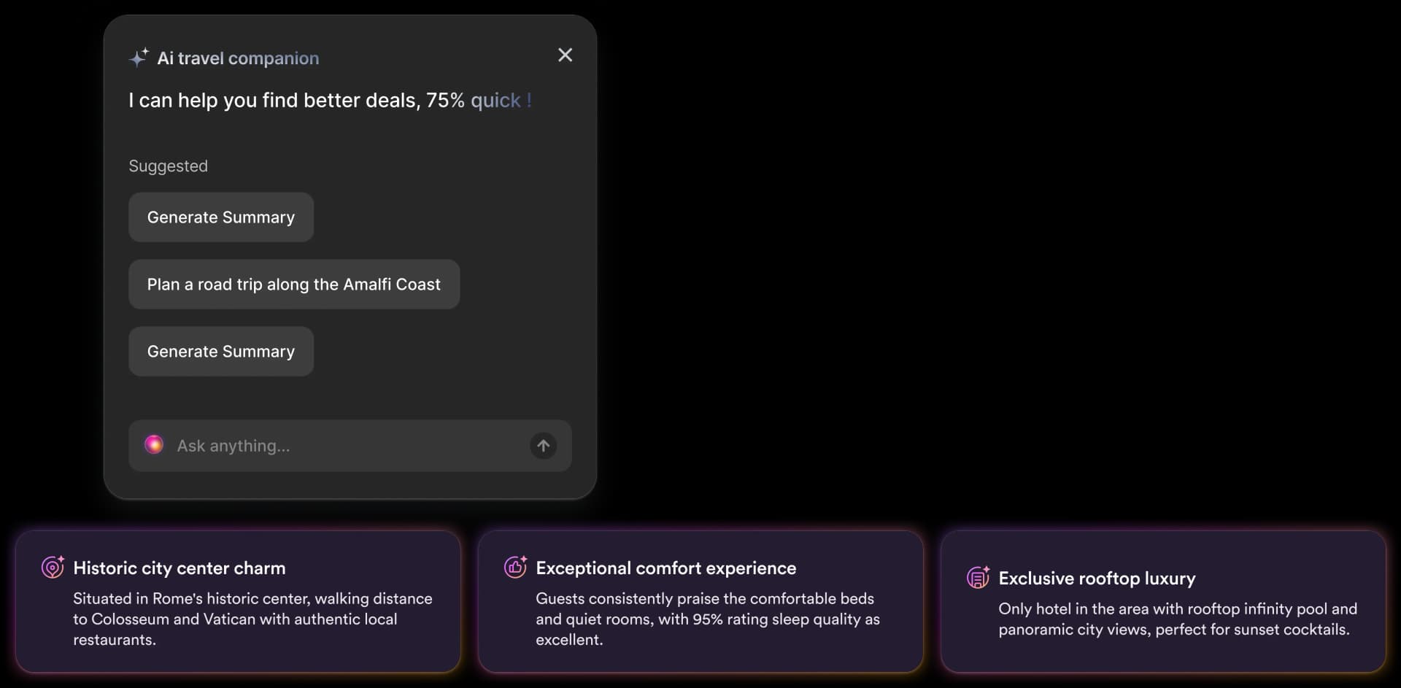Click the sparkle icon beside Ai travel companion
The height and width of the screenshot is (688, 1401).
click(x=139, y=58)
